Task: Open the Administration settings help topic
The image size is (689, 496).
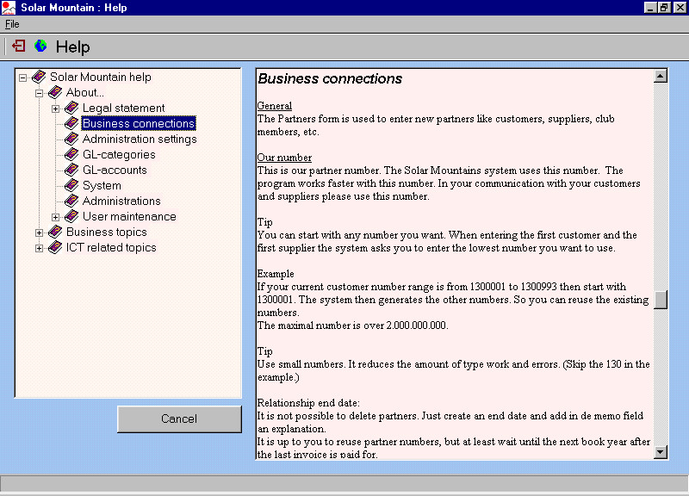Action: pyautogui.click(x=140, y=139)
